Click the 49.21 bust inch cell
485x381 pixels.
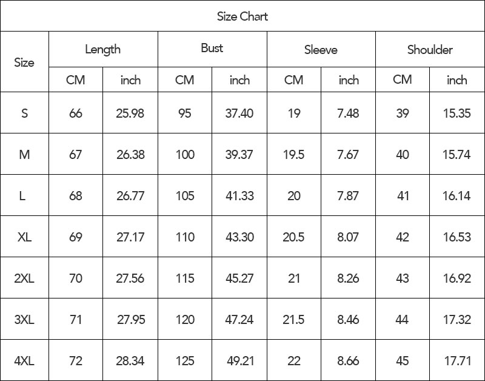pos(240,360)
